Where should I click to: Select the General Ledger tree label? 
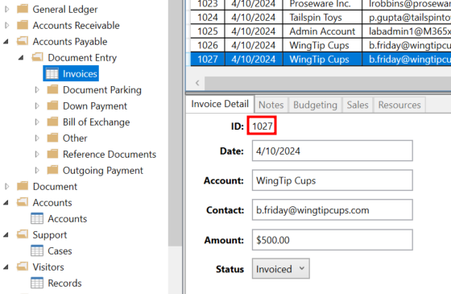click(x=65, y=9)
